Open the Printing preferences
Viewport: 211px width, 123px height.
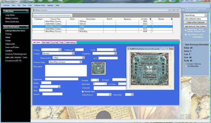coord(8,34)
